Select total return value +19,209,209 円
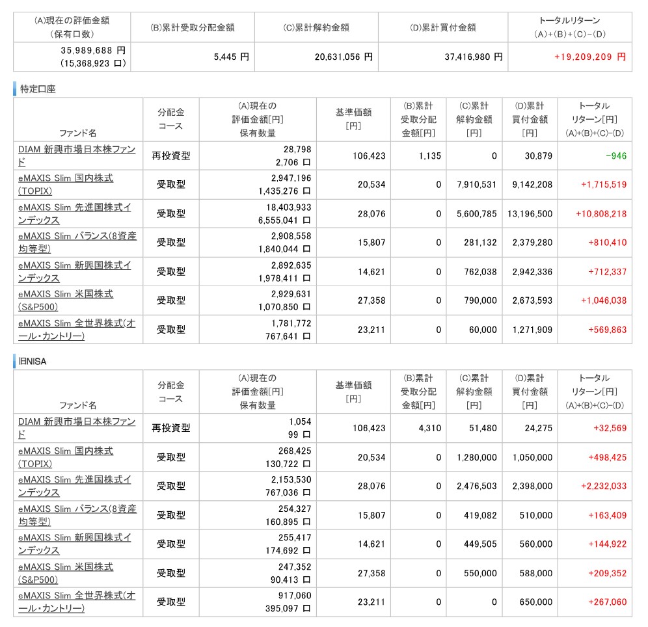 tap(590, 57)
